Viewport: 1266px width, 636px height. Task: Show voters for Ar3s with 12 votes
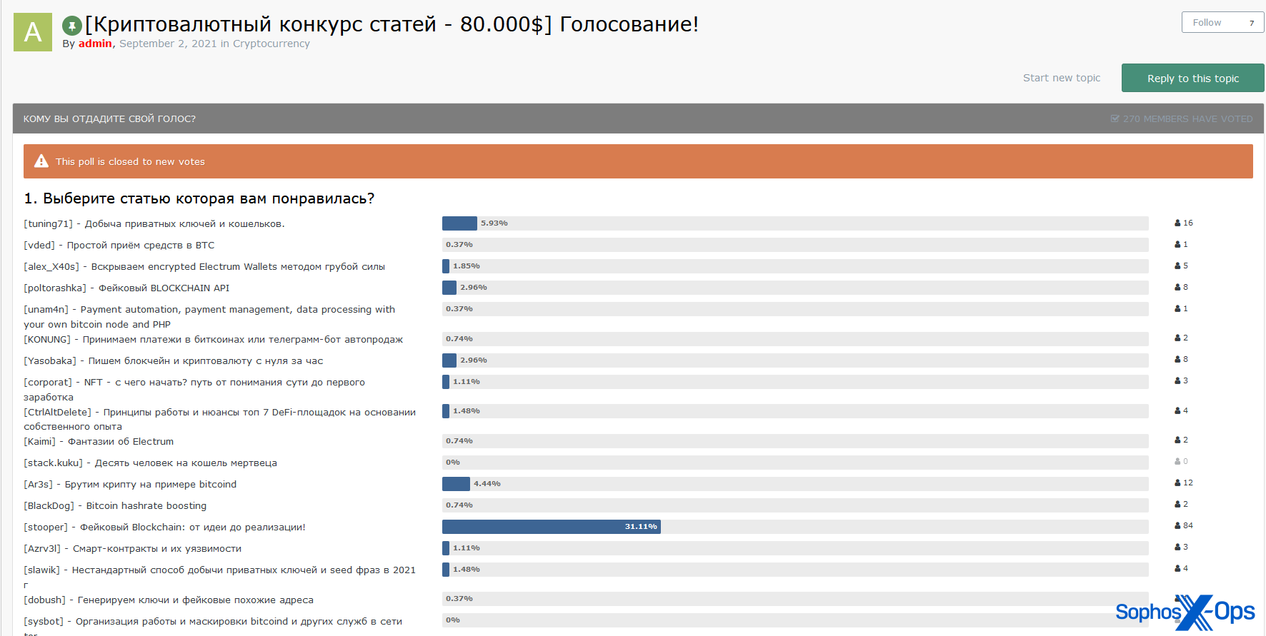1177,483
